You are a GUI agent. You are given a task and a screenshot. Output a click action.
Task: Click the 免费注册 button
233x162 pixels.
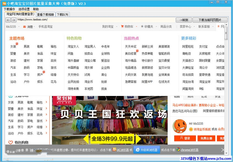[206, 138]
